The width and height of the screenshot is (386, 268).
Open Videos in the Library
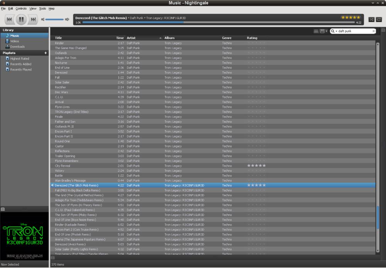click(24, 41)
